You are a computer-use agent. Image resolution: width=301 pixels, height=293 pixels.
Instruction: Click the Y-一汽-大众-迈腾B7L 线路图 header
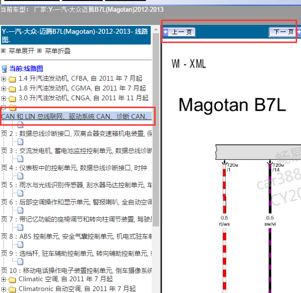coord(76,35)
